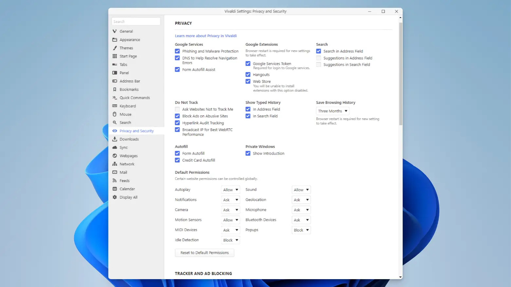This screenshot has width=511, height=287.
Task: Change the Popups permission dropdown
Action: point(301,230)
